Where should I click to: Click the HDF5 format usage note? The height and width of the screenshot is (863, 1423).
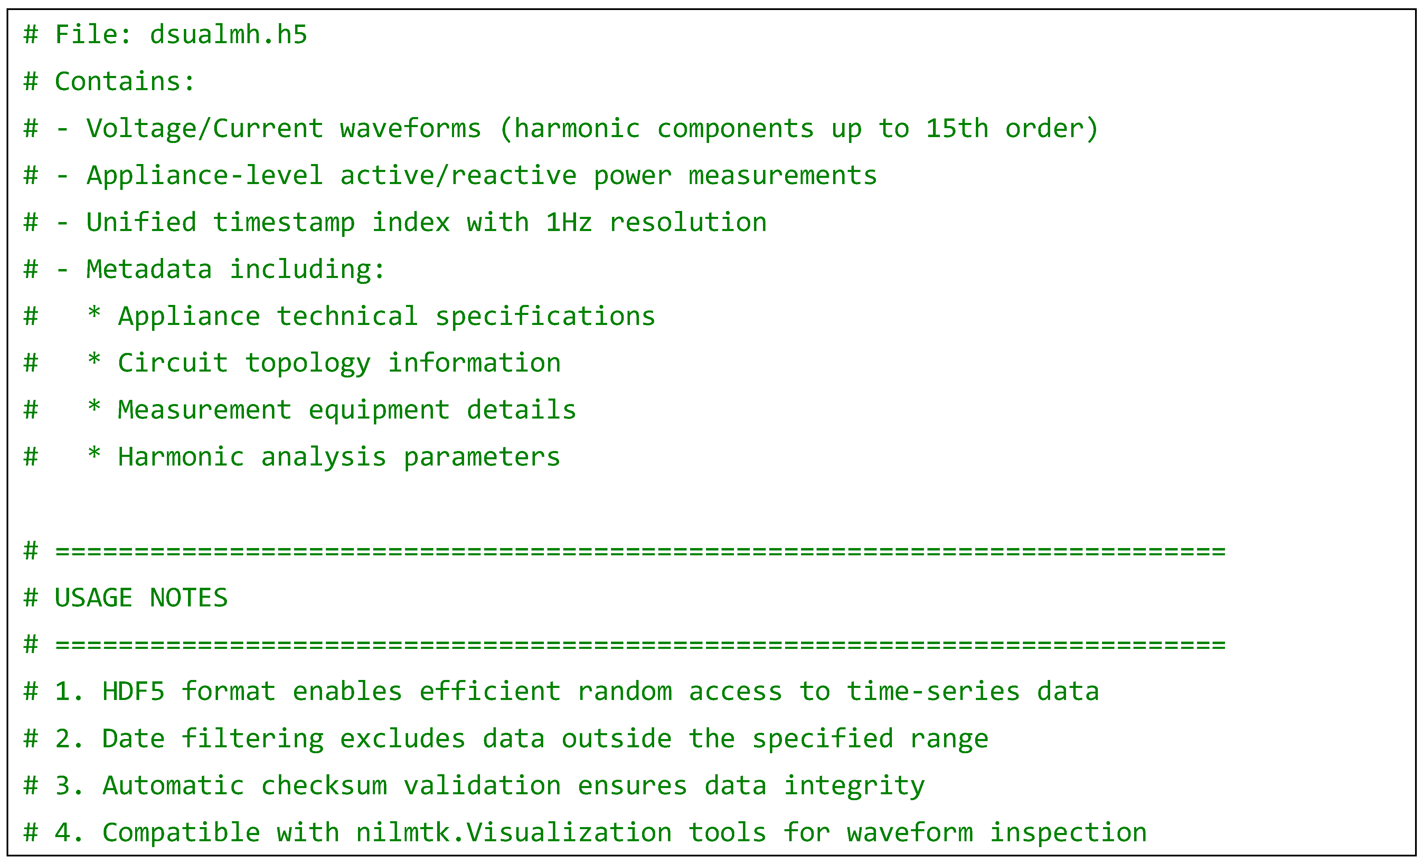point(600,692)
